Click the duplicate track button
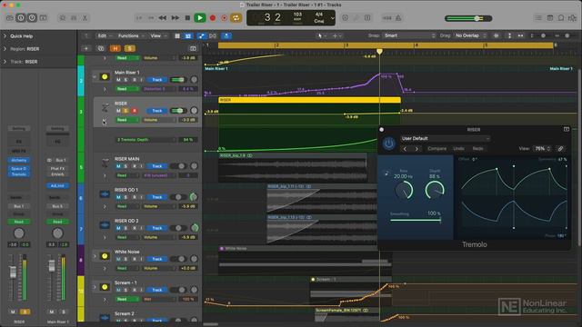Screen dimensions: 582x327 tap(101, 48)
